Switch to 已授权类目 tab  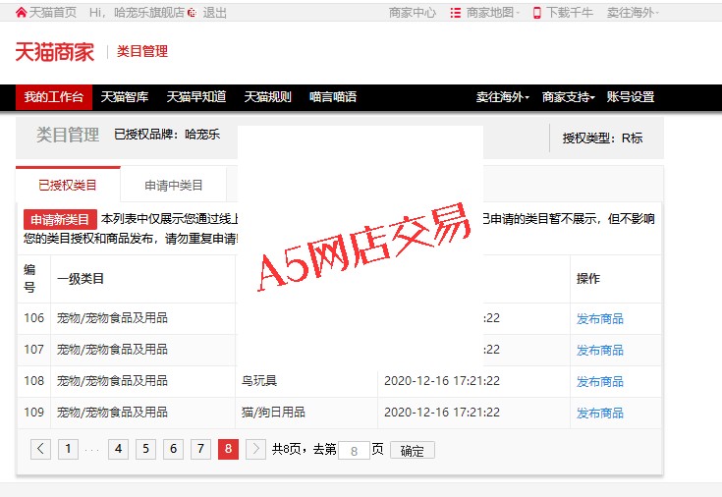tap(68, 185)
